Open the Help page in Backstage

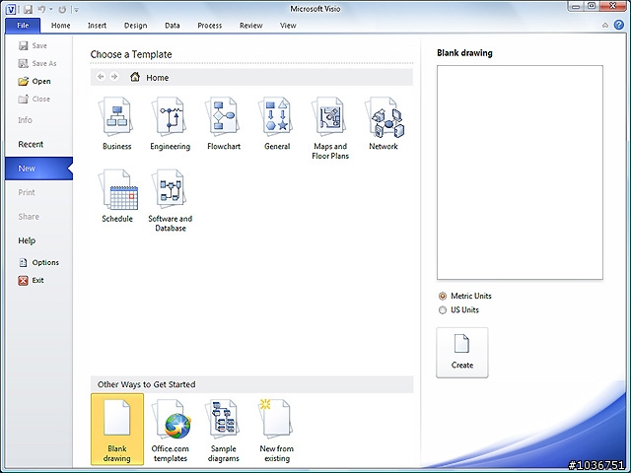(27, 240)
